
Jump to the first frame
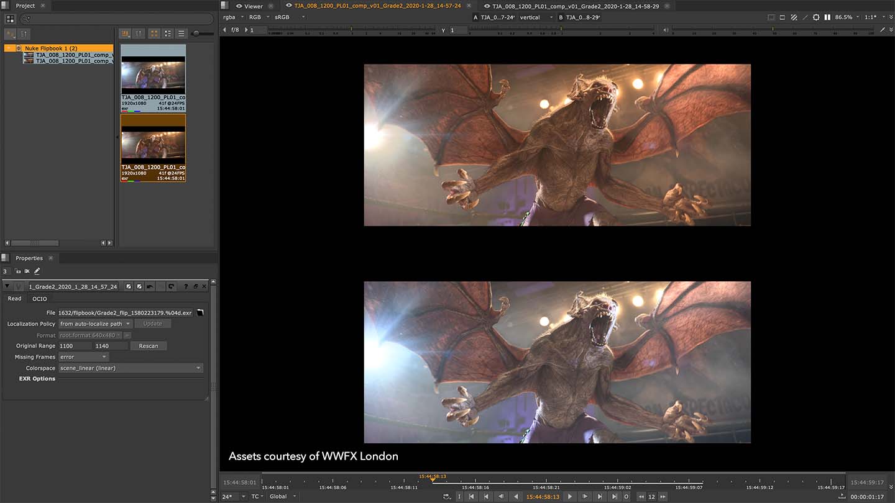(x=472, y=496)
